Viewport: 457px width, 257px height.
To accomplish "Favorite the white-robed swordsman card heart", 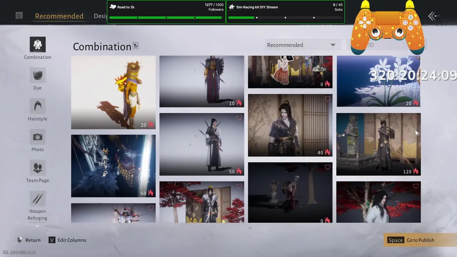I will click(x=239, y=118).
